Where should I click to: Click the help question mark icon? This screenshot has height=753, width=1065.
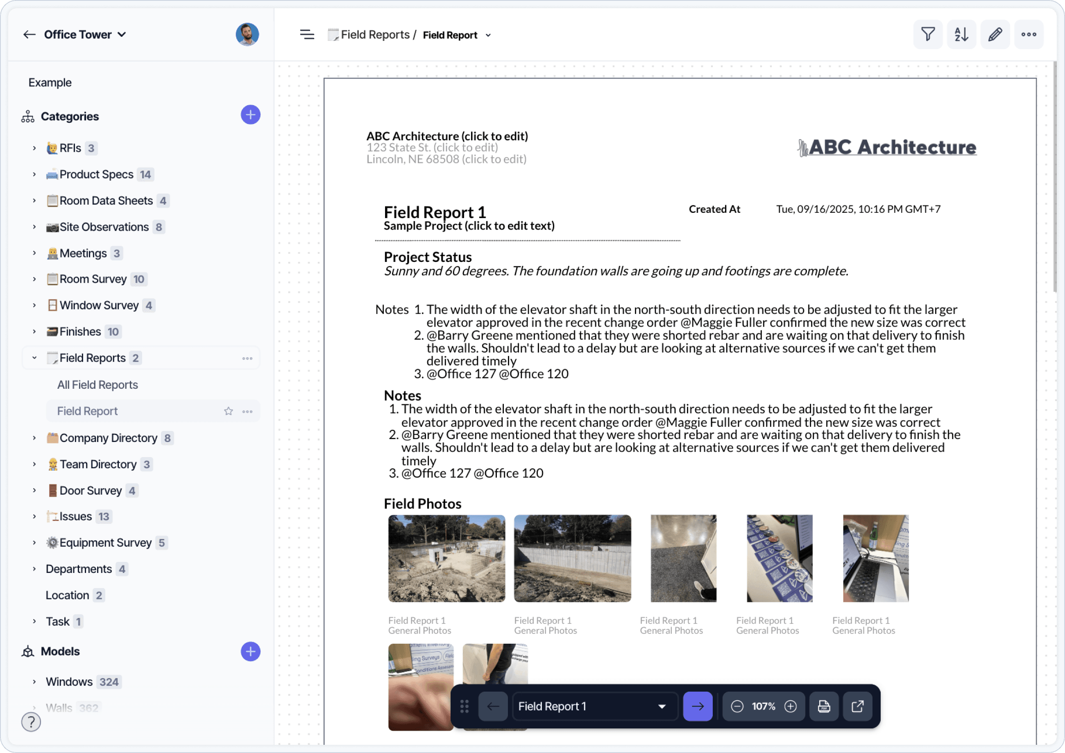(x=31, y=722)
